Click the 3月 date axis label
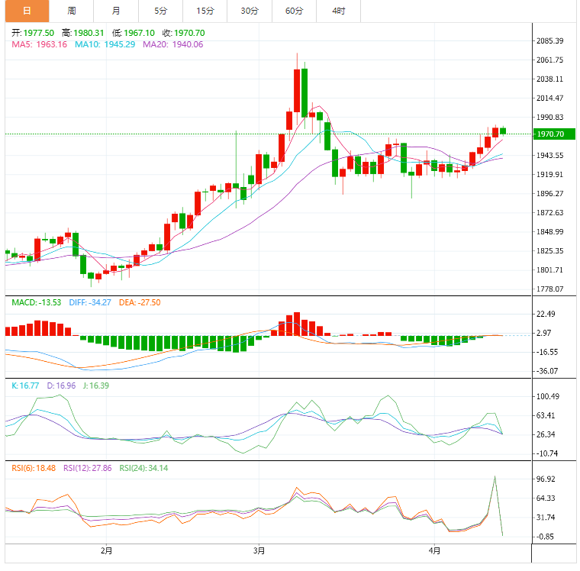The width and height of the screenshot is (580, 571). (259, 550)
